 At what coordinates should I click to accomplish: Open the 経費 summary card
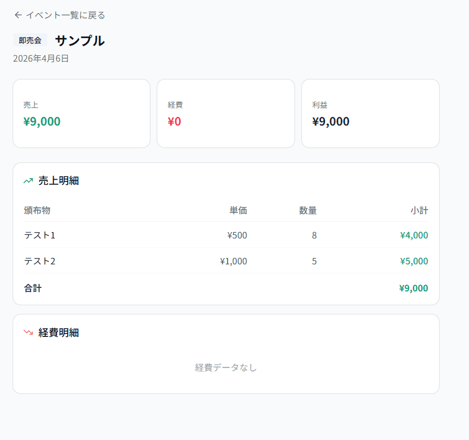(x=225, y=113)
